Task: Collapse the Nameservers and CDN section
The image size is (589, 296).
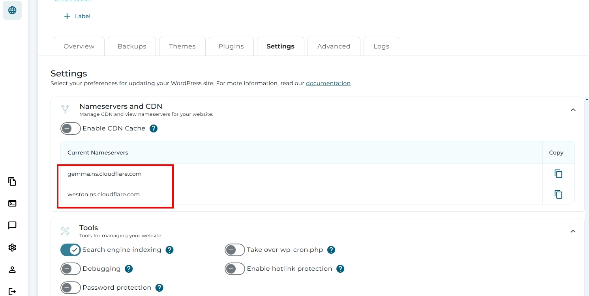Action: [573, 110]
